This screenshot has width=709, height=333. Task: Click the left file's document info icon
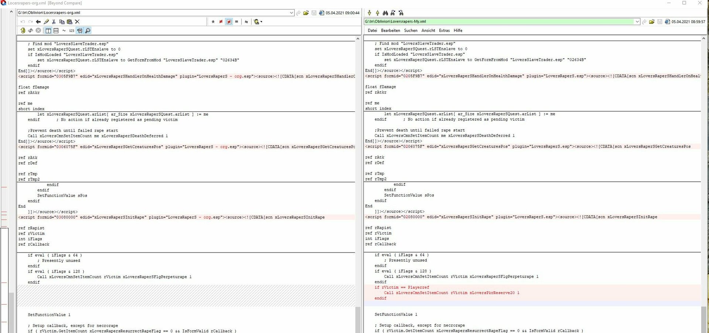coord(322,13)
